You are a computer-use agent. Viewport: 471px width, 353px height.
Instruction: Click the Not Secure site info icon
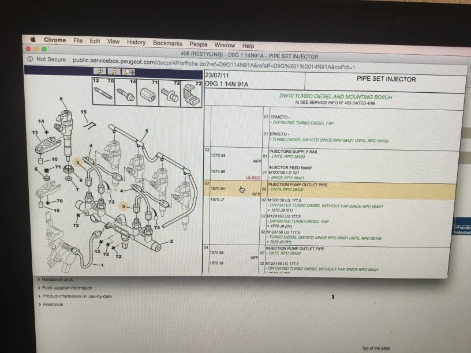click(30, 59)
